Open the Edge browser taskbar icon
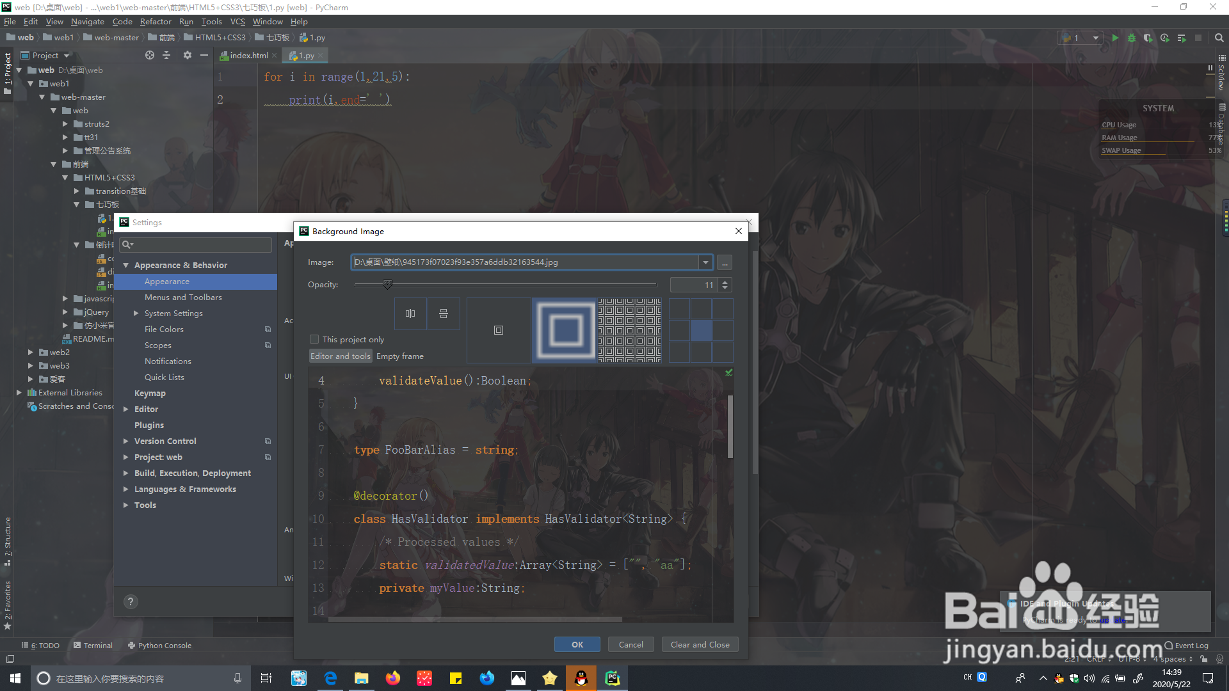Screen dimensions: 1229x691 pyautogui.click(x=330, y=678)
